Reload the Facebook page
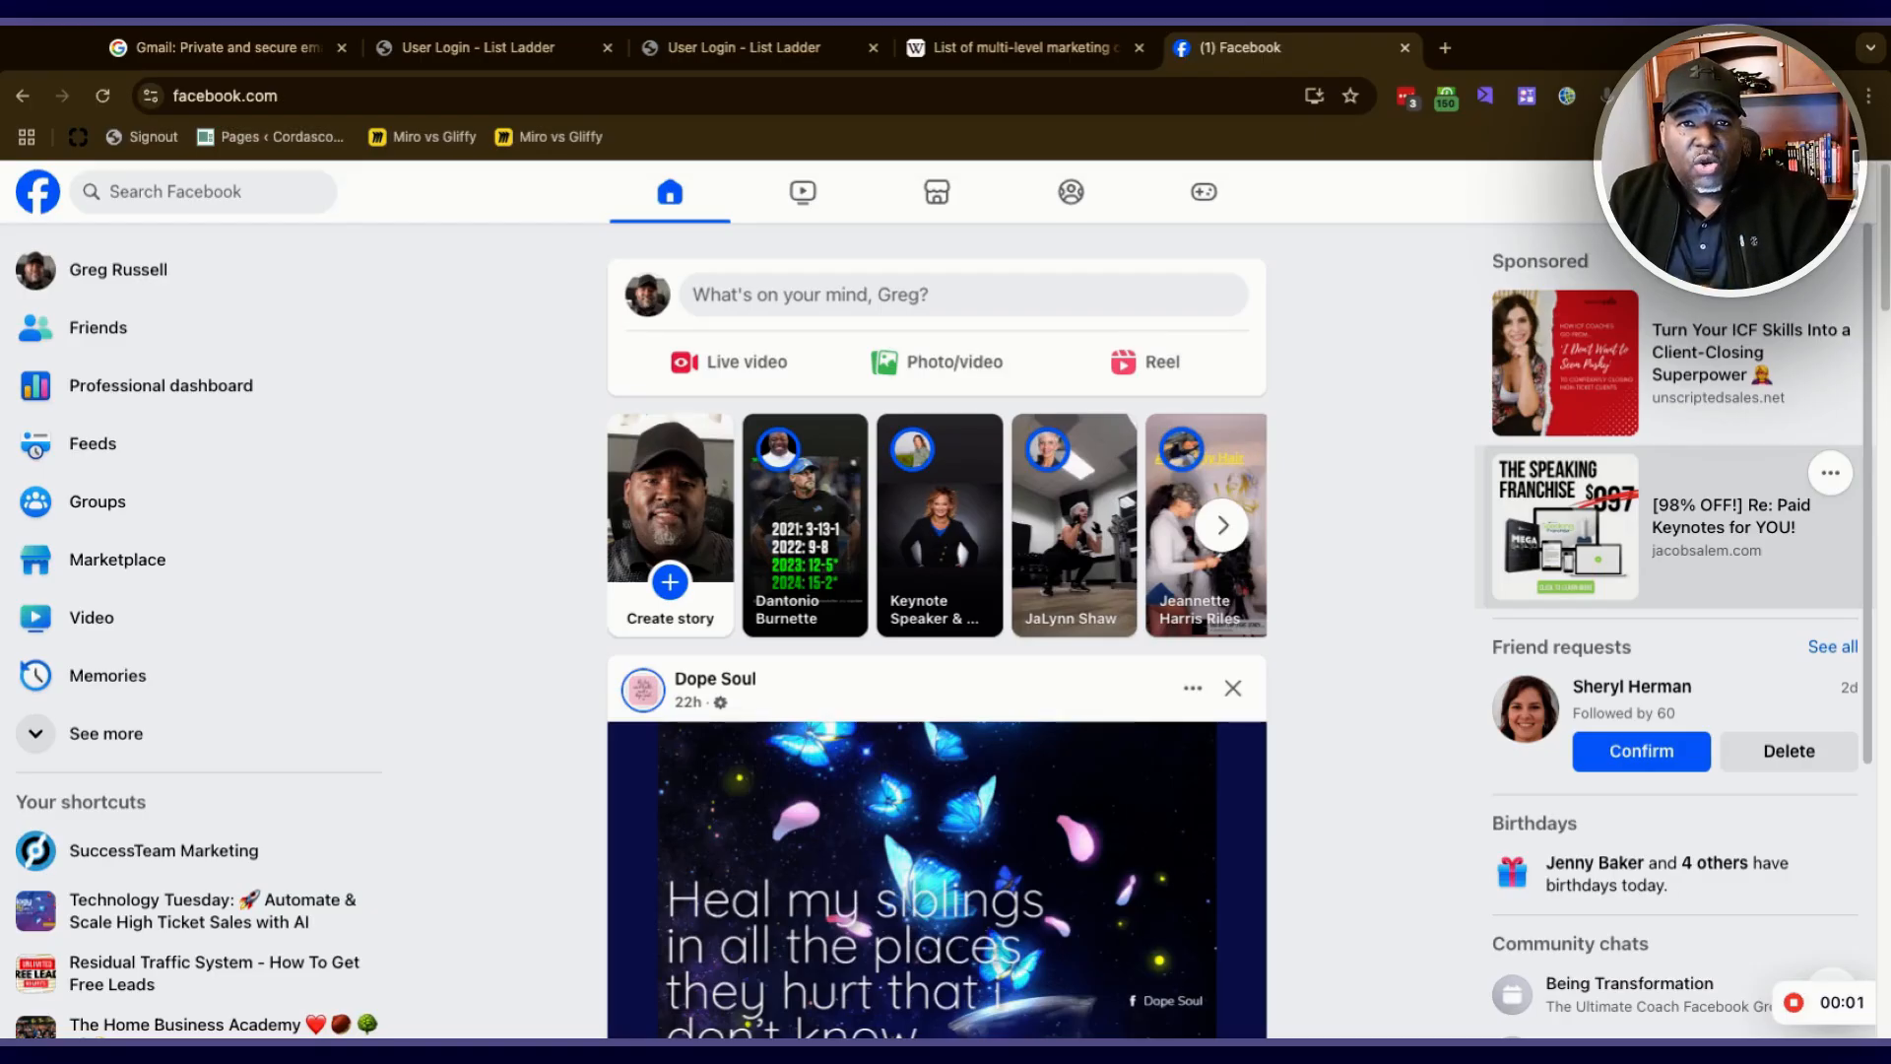The width and height of the screenshot is (1891, 1064). 102,96
